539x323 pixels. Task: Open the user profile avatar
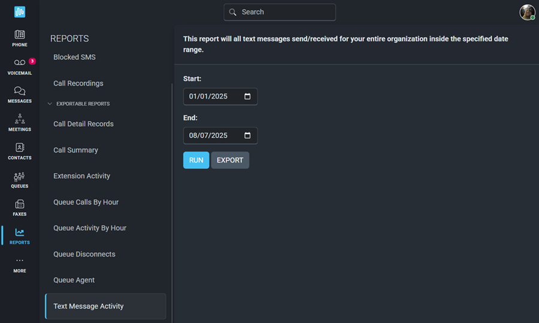click(527, 13)
